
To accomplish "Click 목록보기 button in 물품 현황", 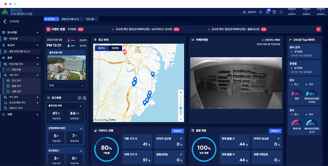I will [x=275, y=131].
